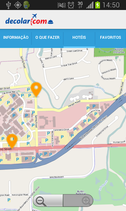This screenshot has height=211, width=126.
Task: Tap the Android debug robot icon
Action: [27, 5]
